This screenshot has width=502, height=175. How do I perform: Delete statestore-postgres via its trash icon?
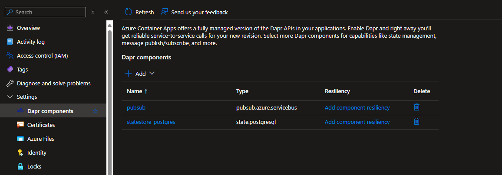[x=416, y=121]
